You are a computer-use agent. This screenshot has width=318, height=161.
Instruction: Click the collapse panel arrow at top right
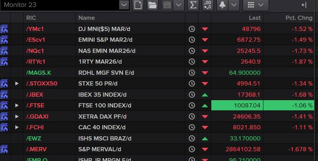pyautogui.click(x=304, y=5)
